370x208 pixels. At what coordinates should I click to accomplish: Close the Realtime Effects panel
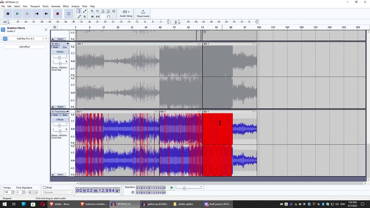[46, 29]
